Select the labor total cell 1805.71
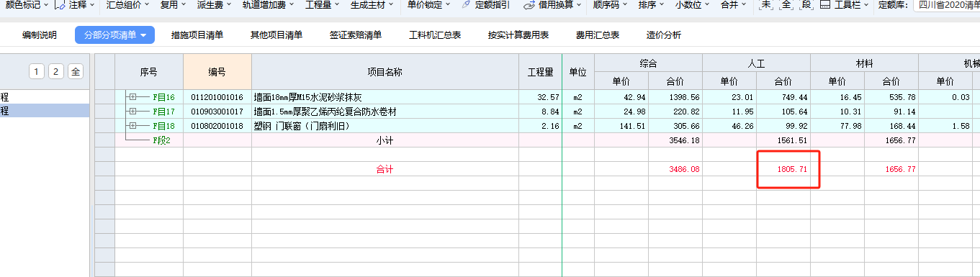The width and height of the screenshot is (980, 277). click(x=783, y=170)
